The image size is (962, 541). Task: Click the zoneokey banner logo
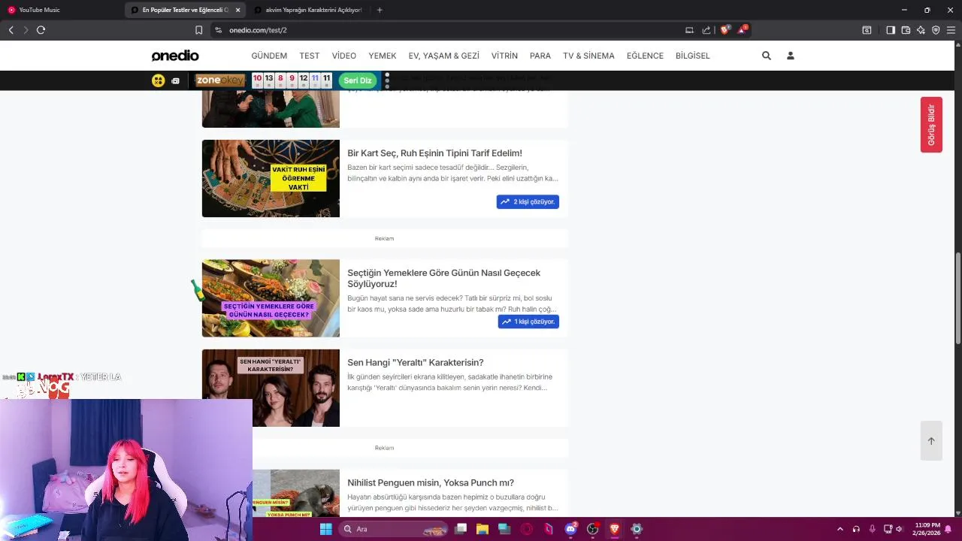click(x=220, y=80)
